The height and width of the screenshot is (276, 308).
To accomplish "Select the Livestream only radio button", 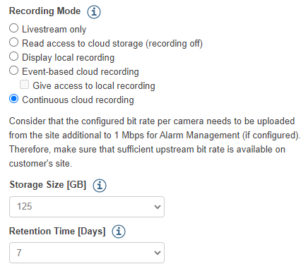I will point(13,28).
